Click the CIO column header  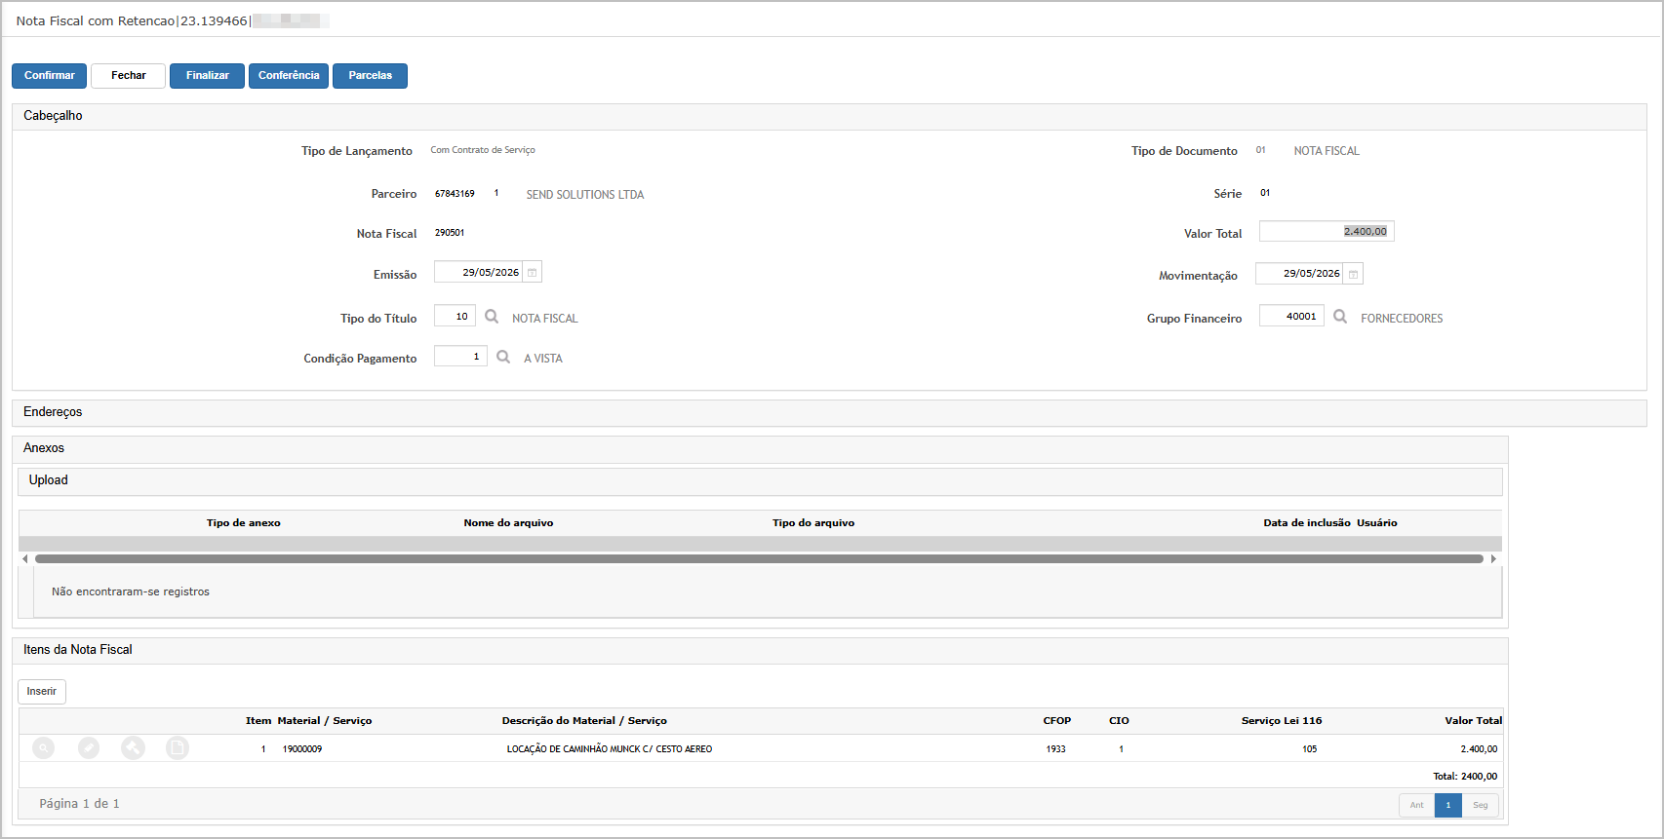pyautogui.click(x=1119, y=721)
